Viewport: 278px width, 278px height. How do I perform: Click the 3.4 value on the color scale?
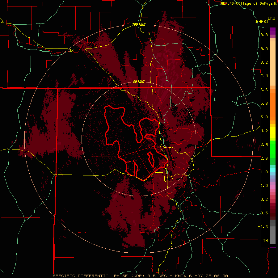pyautogui.click(x=264, y=144)
